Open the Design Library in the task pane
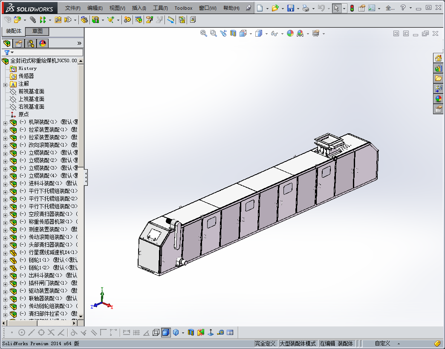The height and width of the screenshot is (349, 445). [x=439, y=68]
